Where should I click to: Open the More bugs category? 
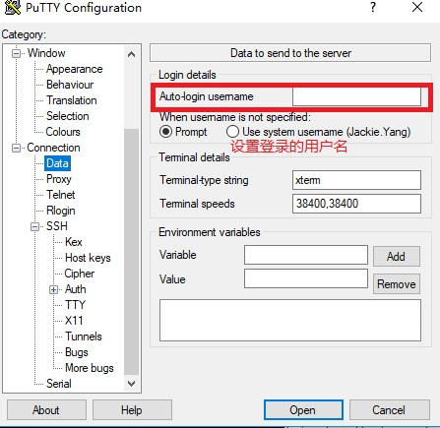tap(90, 368)
